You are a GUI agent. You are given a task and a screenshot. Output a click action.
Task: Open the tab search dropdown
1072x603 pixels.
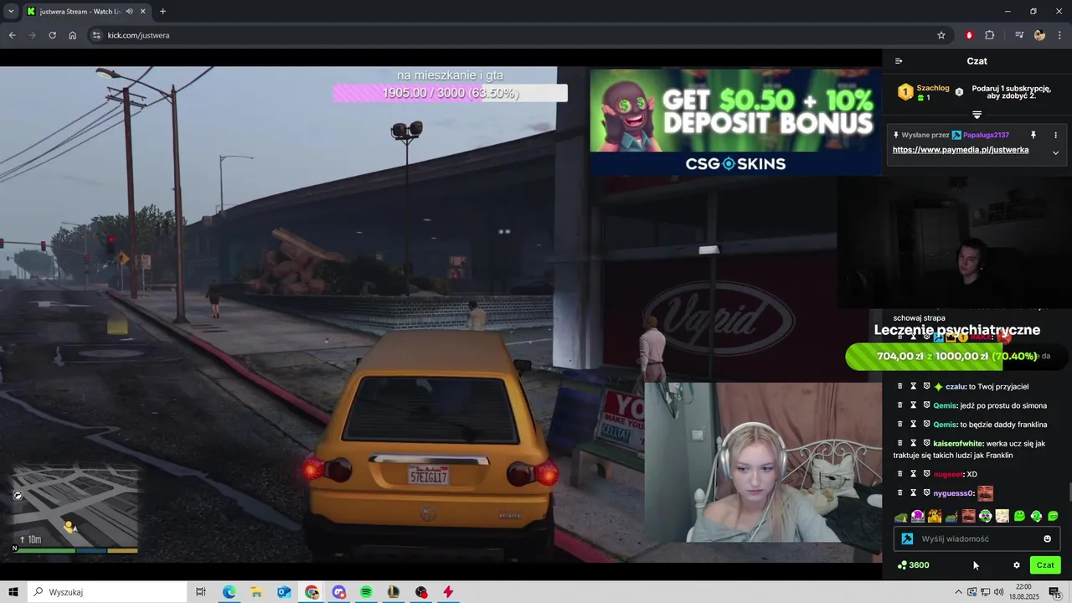pyautogui.click(x=11, y=12)
